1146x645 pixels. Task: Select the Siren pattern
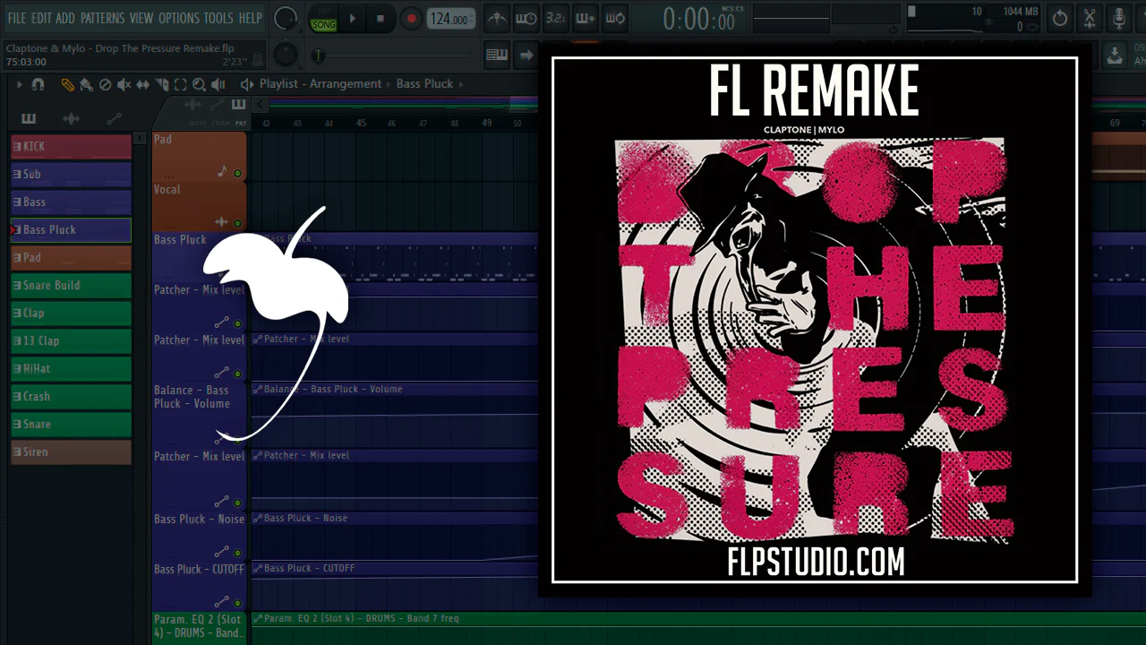click(x=71, y=451)
